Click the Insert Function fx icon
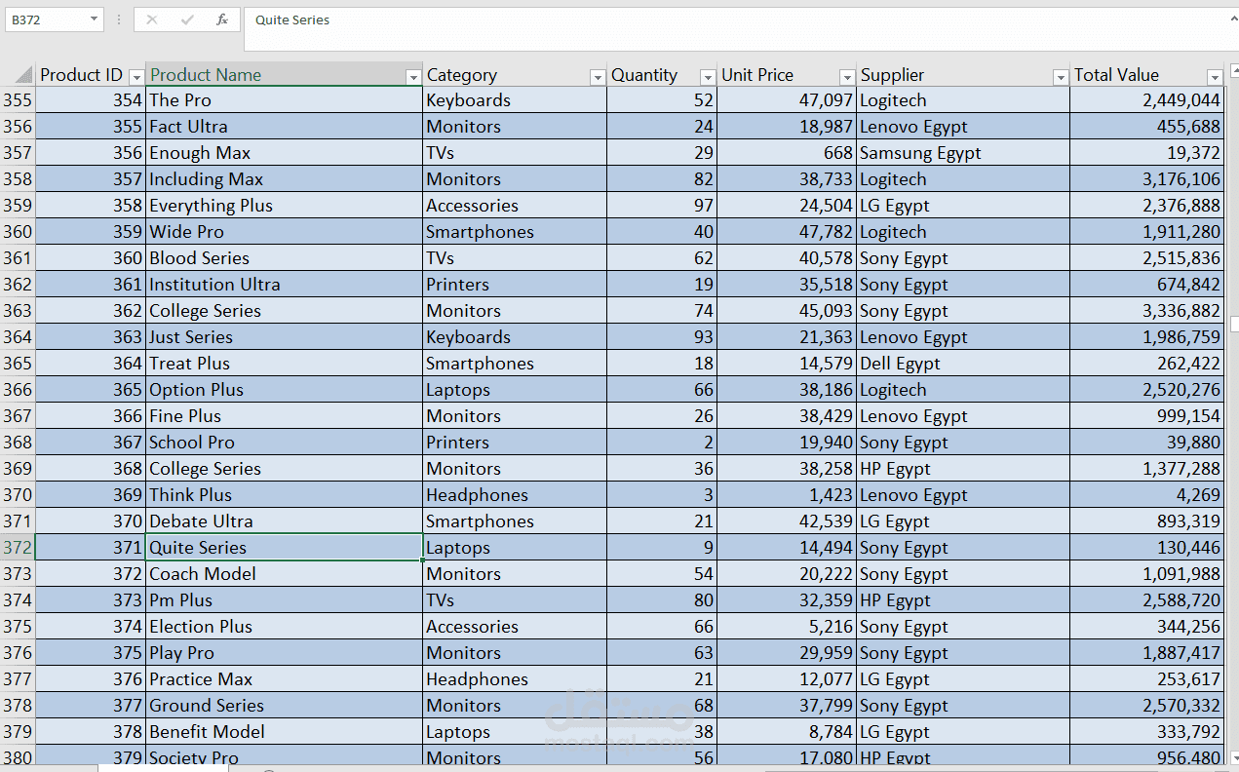The width and height of the screenshot is (1239, 772). point(222,19)
